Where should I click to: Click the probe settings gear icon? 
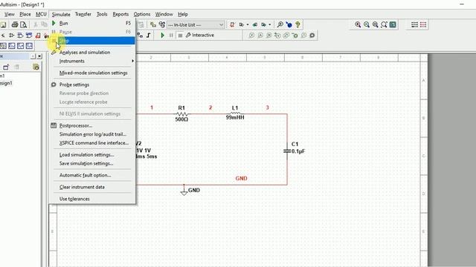coord(312,36)
